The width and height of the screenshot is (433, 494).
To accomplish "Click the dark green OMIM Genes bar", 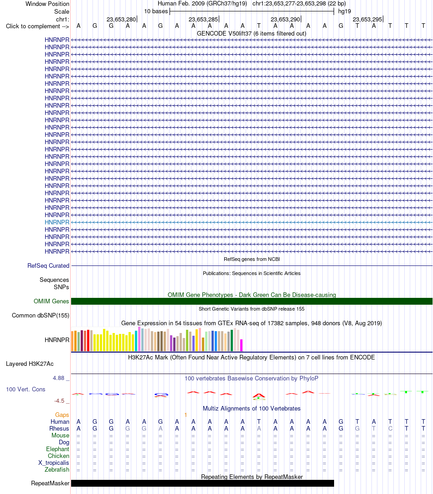I will 252,301.
